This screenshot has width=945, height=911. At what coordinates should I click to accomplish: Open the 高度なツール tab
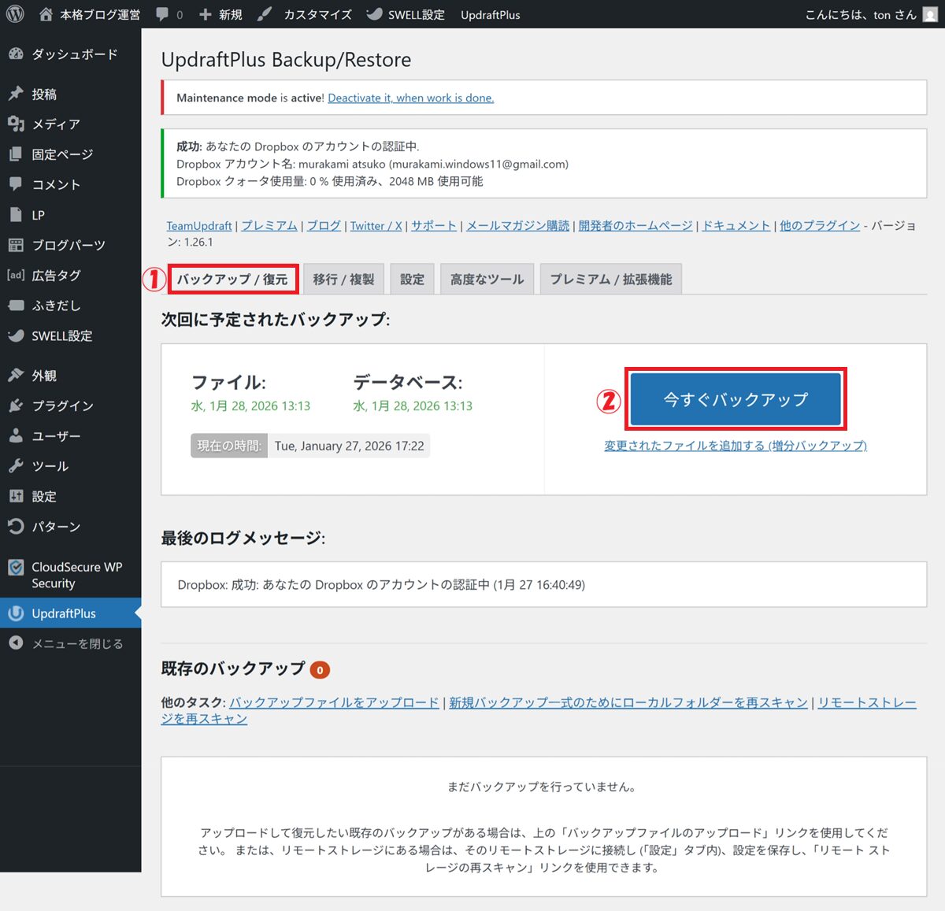tap(487, 280)
